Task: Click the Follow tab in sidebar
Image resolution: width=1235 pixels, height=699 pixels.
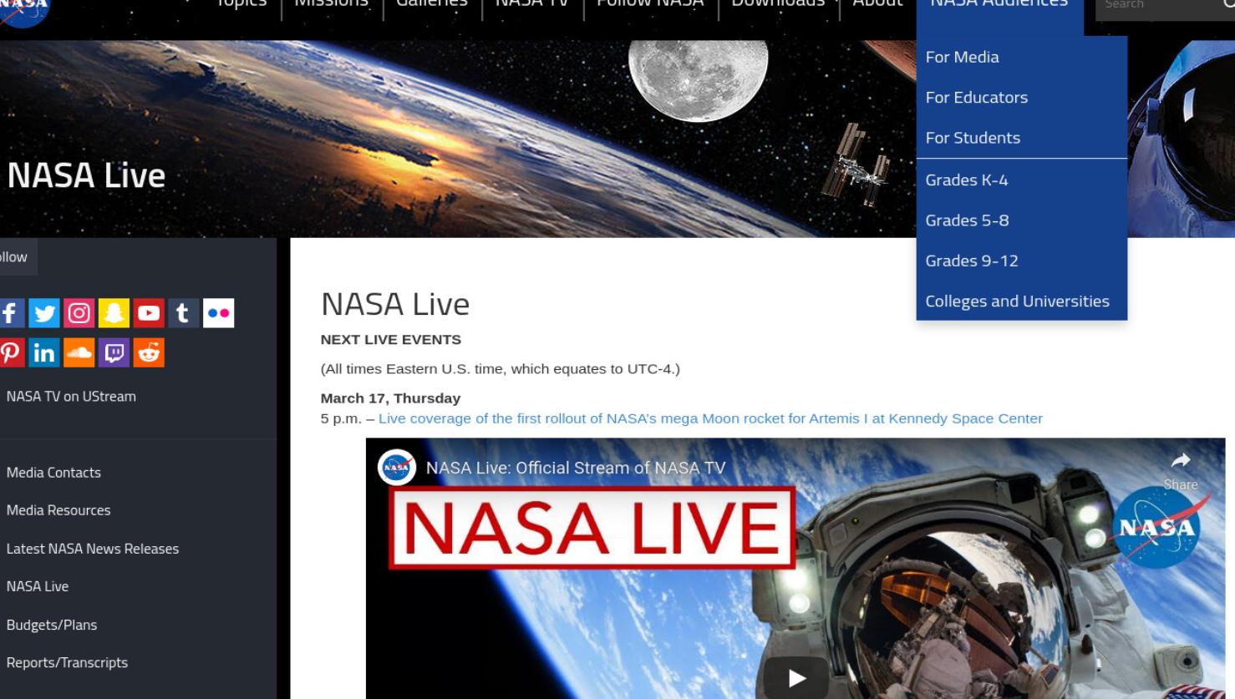Action: click(x=17, y=257)
